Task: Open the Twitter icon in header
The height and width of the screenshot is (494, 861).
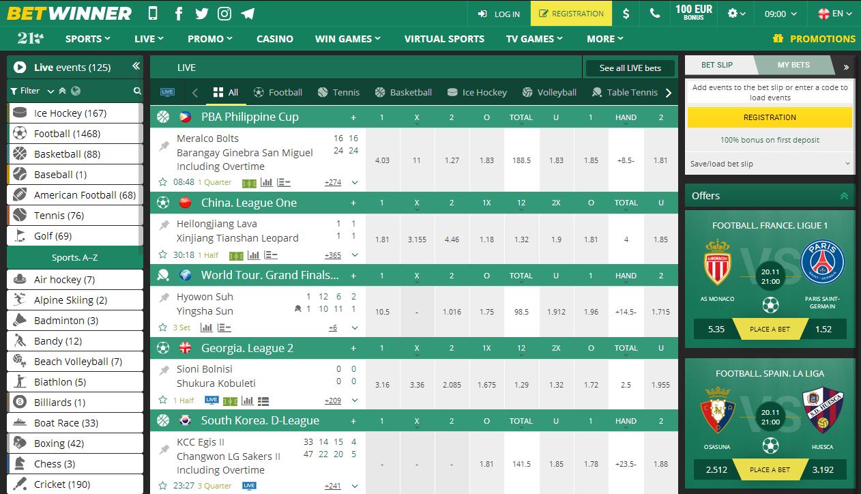Action: click(x=201, y=13)
